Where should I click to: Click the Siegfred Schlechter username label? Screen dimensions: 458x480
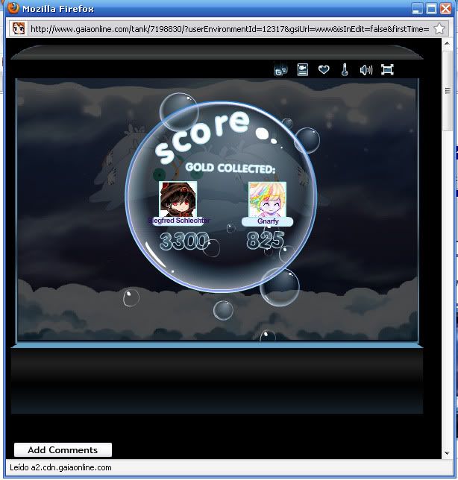point(178,221)
